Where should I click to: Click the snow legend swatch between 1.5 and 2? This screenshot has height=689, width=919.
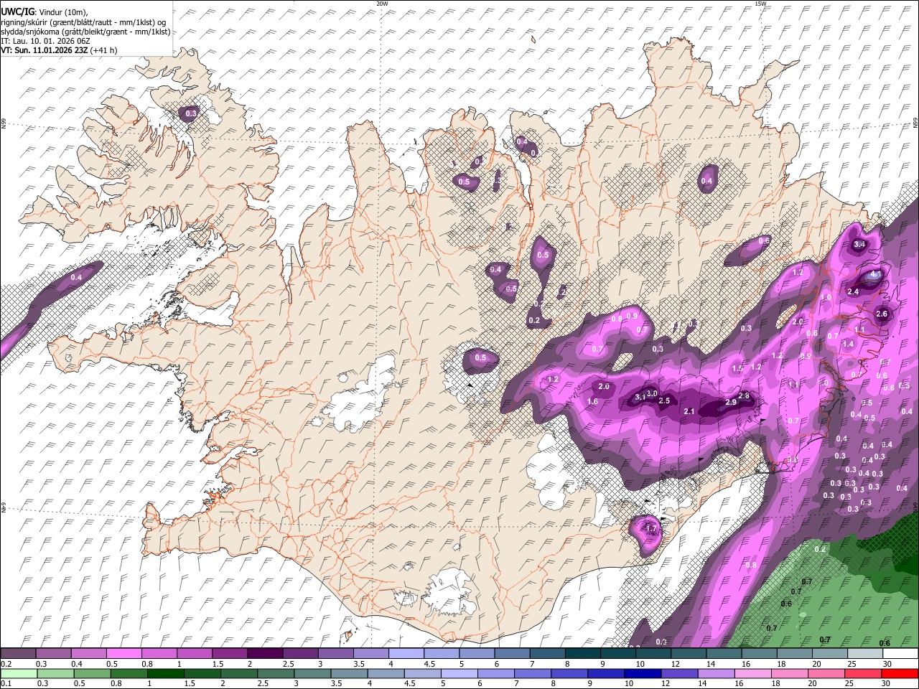coord(230,654)
